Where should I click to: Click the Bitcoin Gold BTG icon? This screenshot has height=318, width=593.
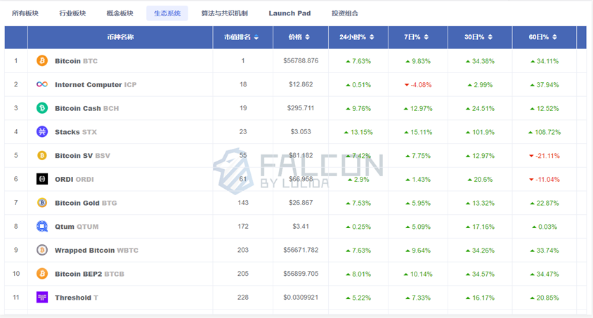42,203
